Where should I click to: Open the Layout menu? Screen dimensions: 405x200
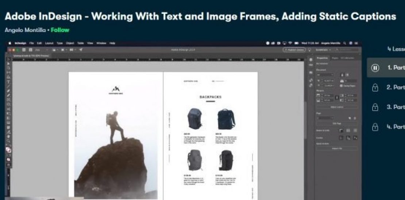point(49,43)
